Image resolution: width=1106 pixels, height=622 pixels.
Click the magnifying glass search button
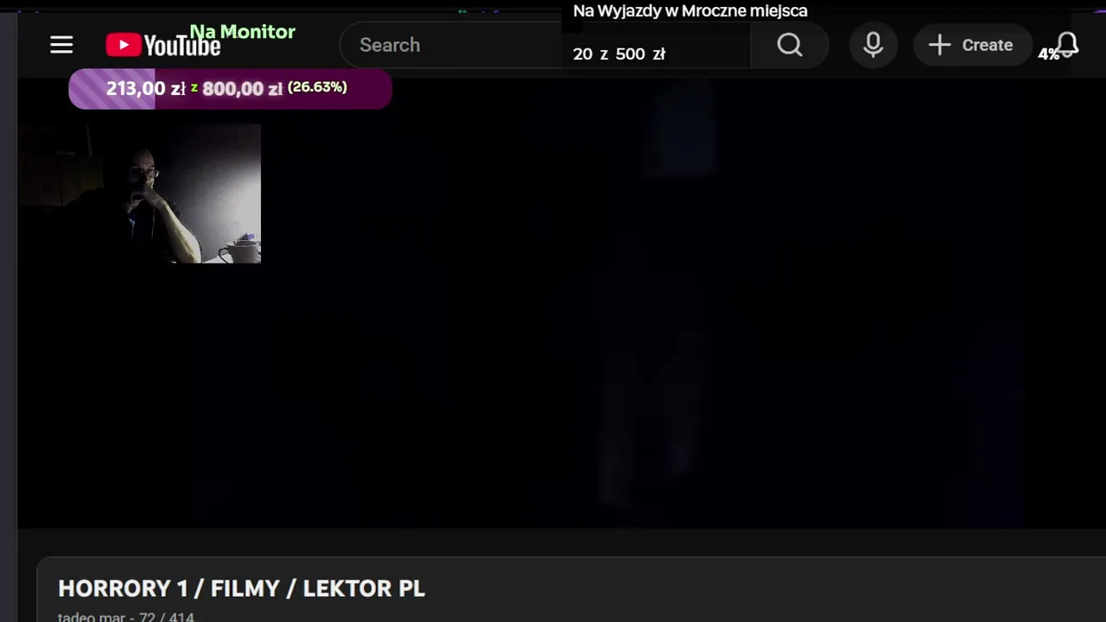tap(790, 45)
